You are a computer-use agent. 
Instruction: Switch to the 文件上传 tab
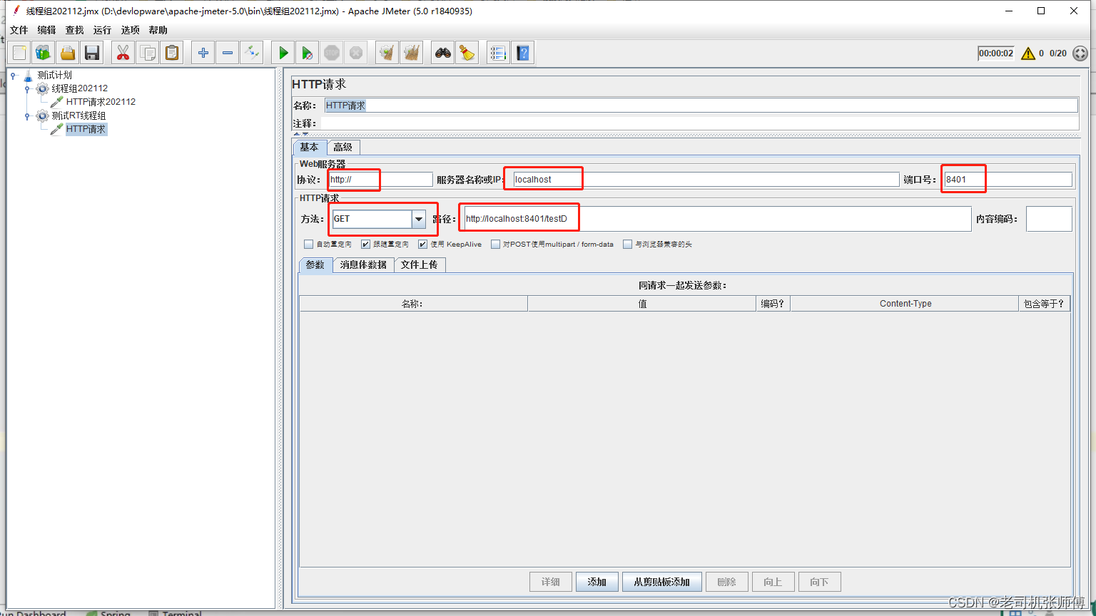[419, 265]
